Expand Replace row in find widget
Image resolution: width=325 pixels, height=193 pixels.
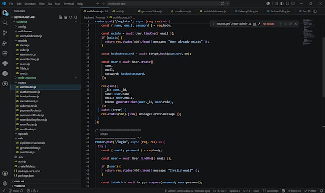(213, 24)
